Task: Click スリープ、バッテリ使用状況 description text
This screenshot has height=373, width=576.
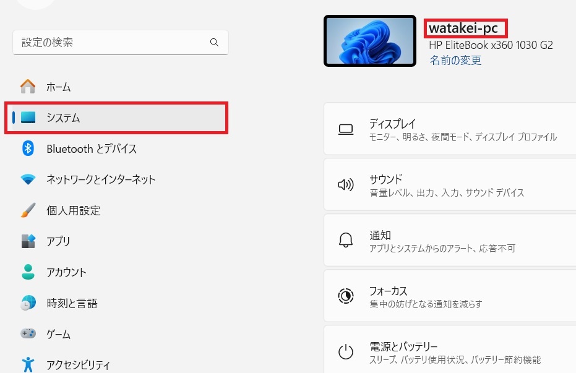Action: tap(455, 360)
